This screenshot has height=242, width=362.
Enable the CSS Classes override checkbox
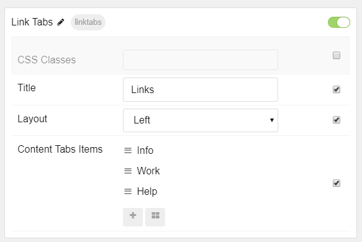pos(337,55)
